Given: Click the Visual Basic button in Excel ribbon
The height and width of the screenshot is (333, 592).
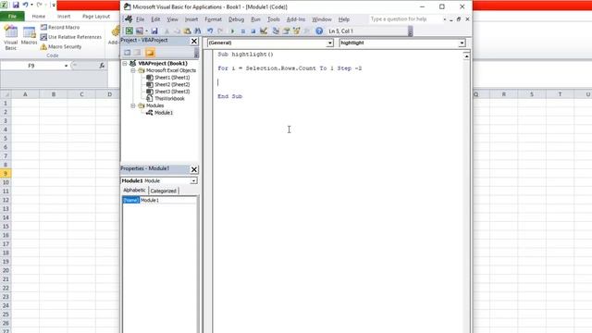Looking at the screenshot, I should 10,38.
